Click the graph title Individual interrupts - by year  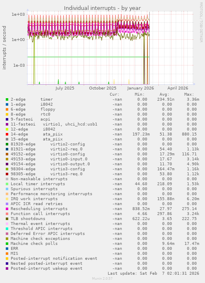point(102,8)
